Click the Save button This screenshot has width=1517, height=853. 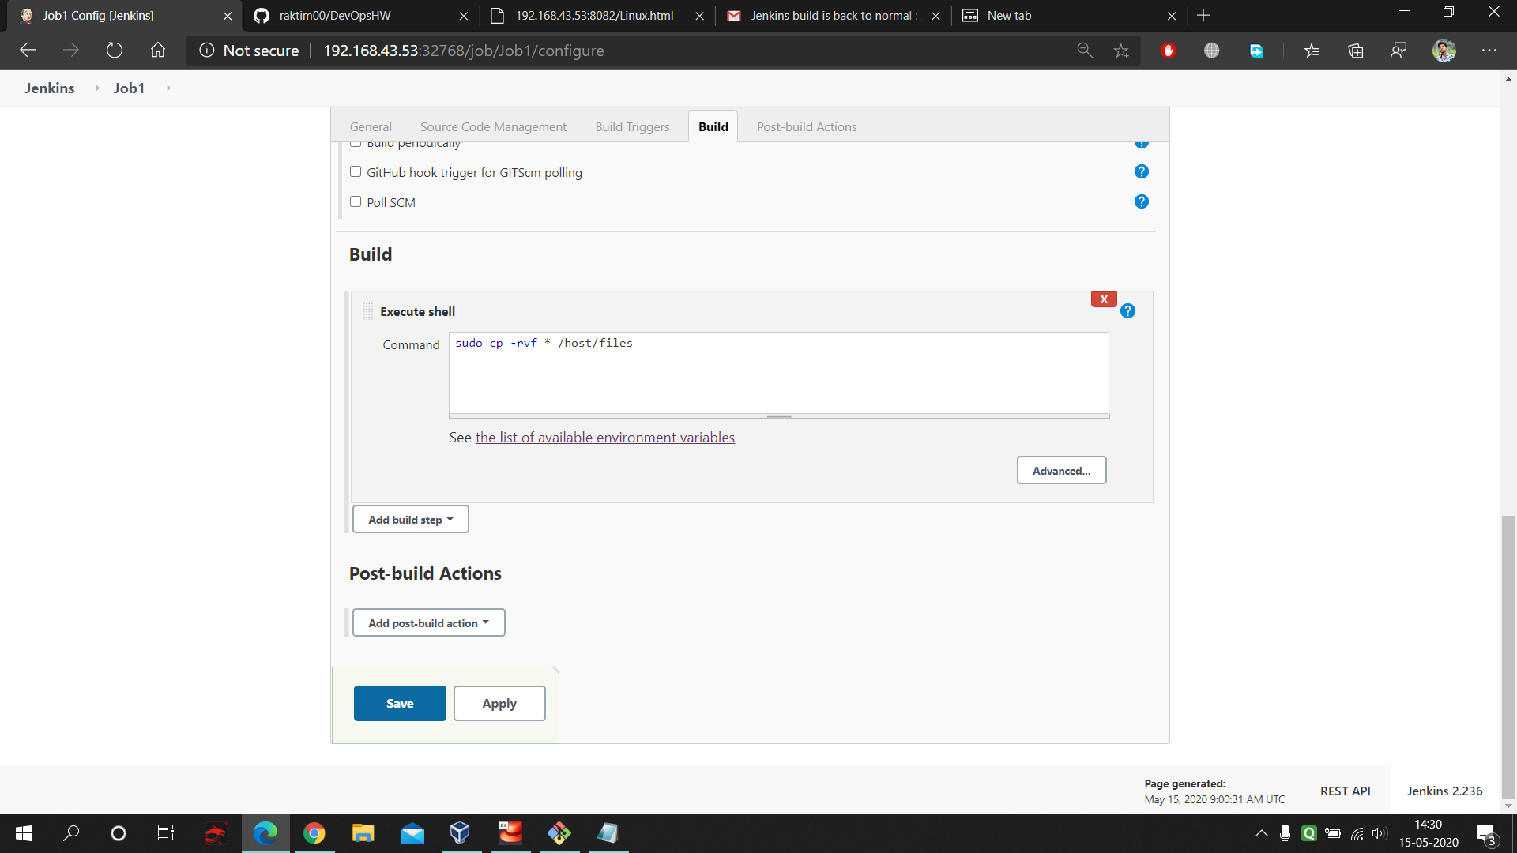point(400,704)
